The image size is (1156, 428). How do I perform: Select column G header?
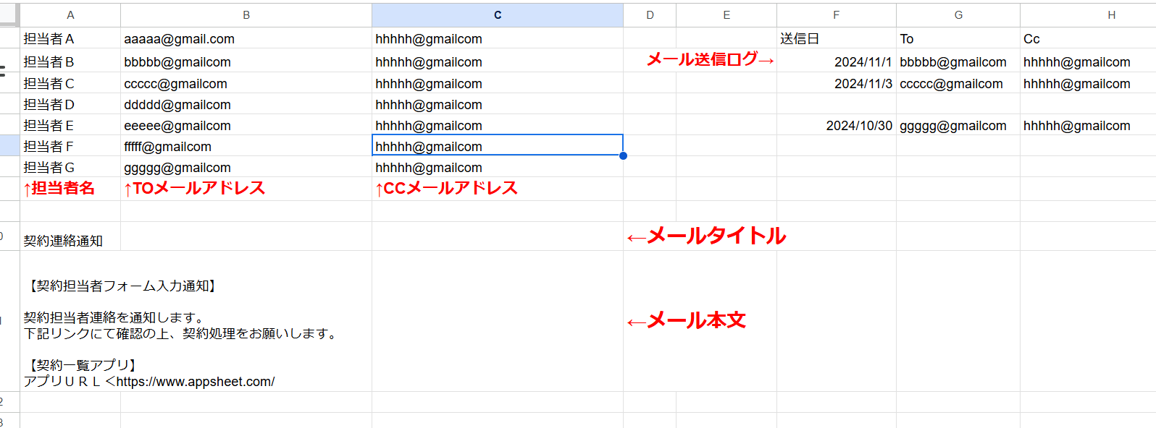958,15
